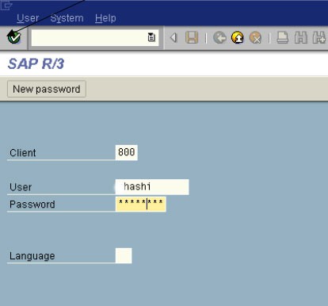
Task: Click the Client label
Action: pos(23,153)
